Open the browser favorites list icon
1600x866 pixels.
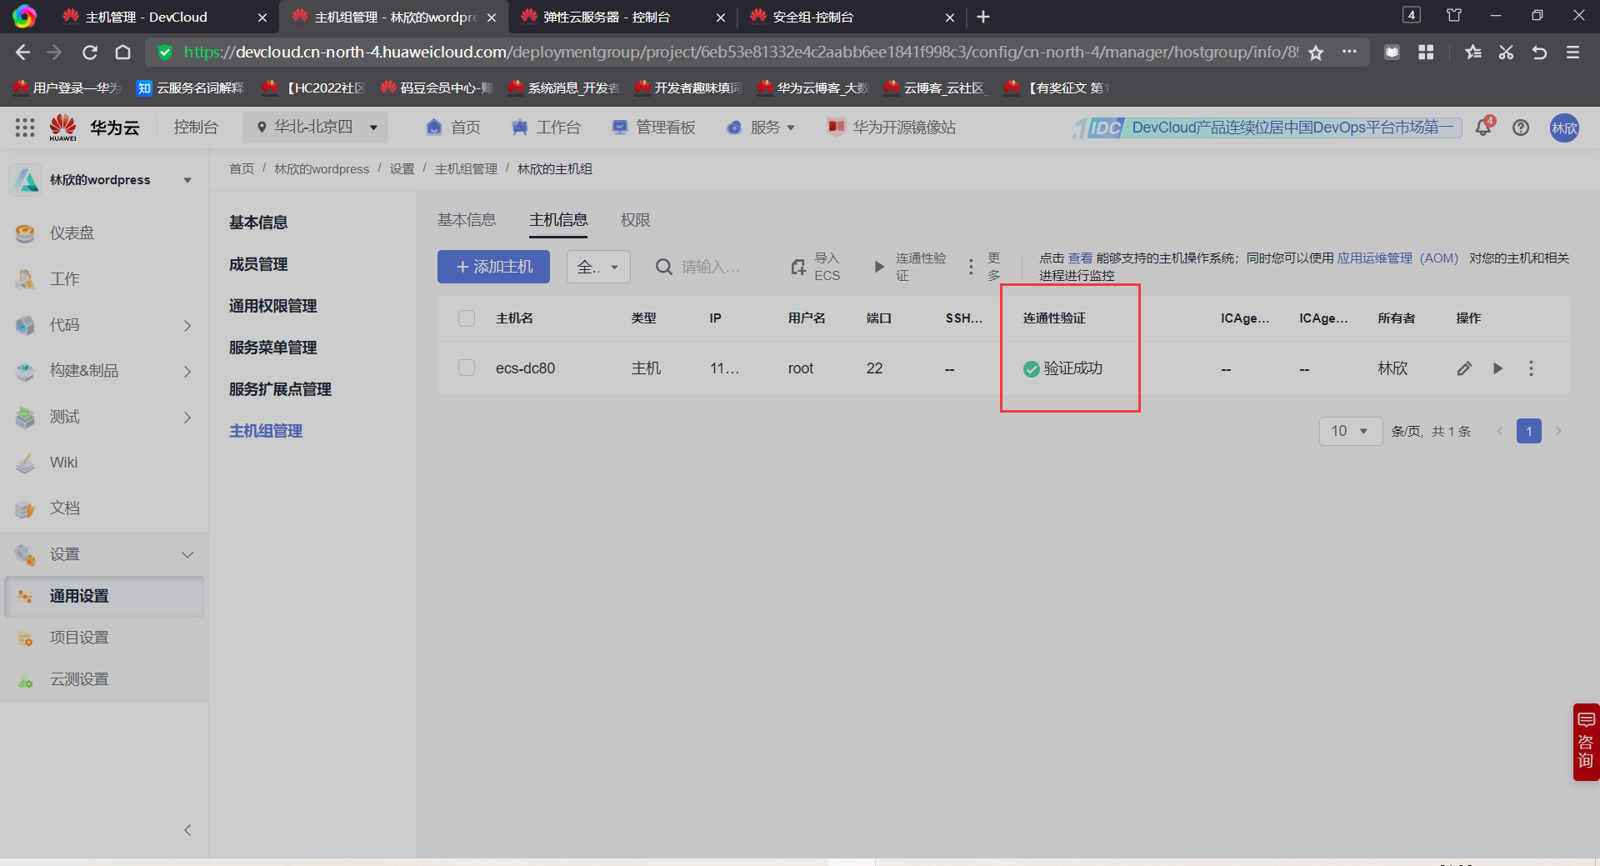(x=1473, y=53)
